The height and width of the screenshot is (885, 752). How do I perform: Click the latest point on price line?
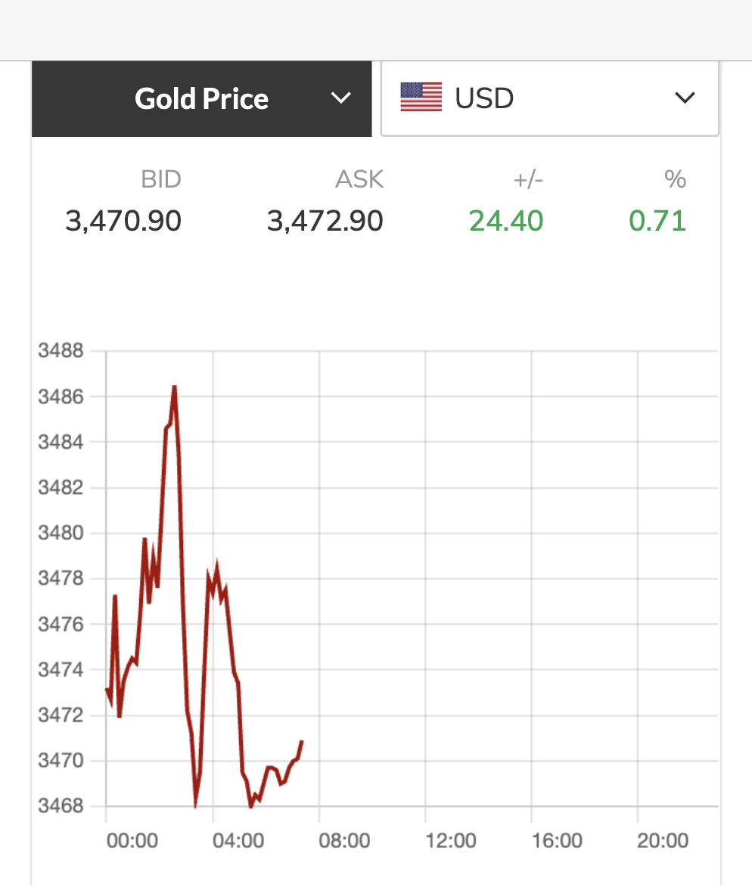pyautogui.click(x=302, y=742)
